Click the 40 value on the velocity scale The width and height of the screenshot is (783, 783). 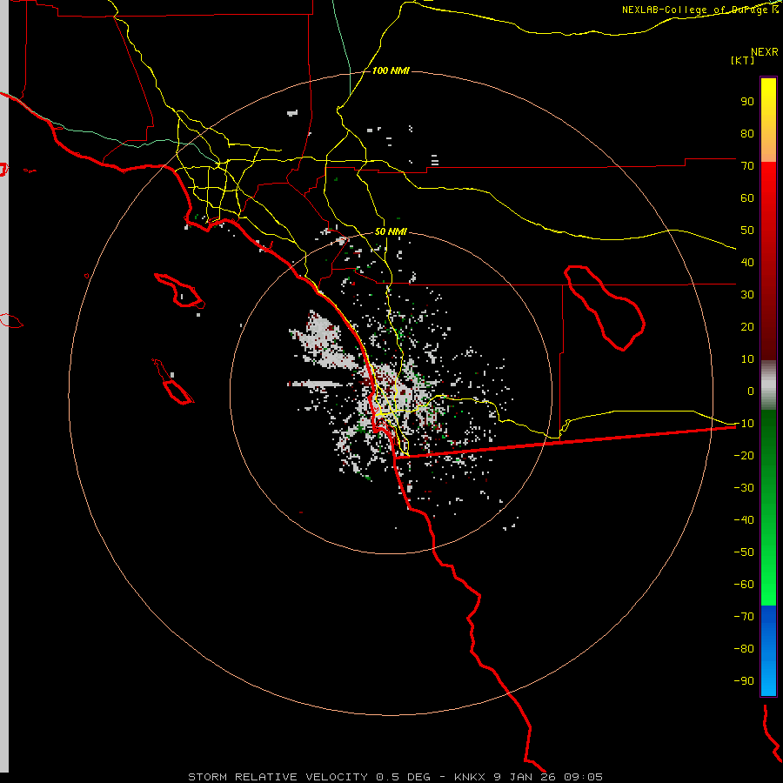coord(747,263)
